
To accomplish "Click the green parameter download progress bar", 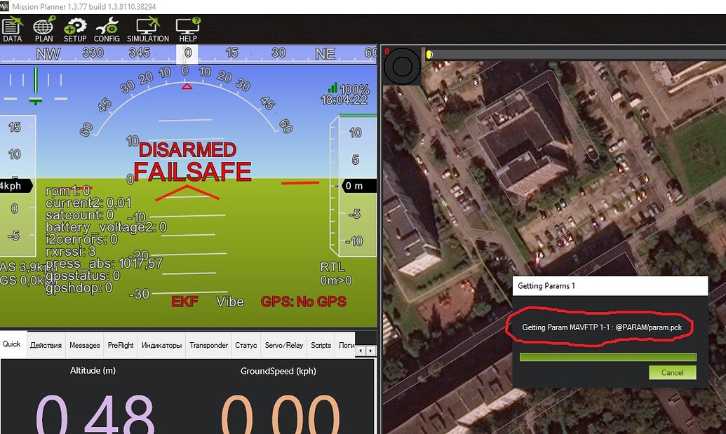I will tap(607, 357).
